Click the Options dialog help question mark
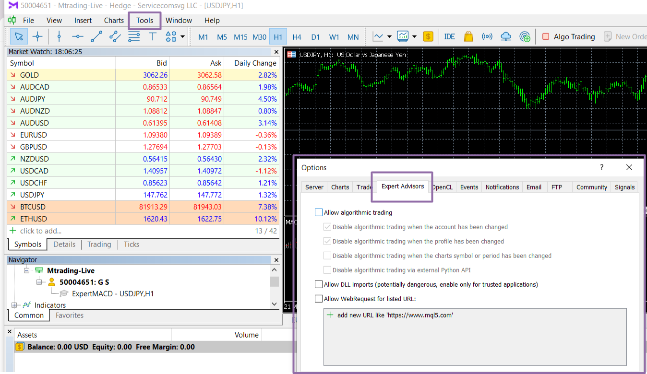The image size is (647, 374). 602,167
